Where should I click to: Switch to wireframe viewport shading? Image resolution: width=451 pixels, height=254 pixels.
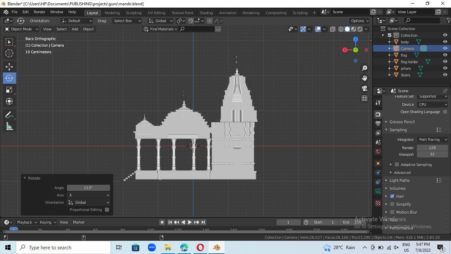coord(341,29)
